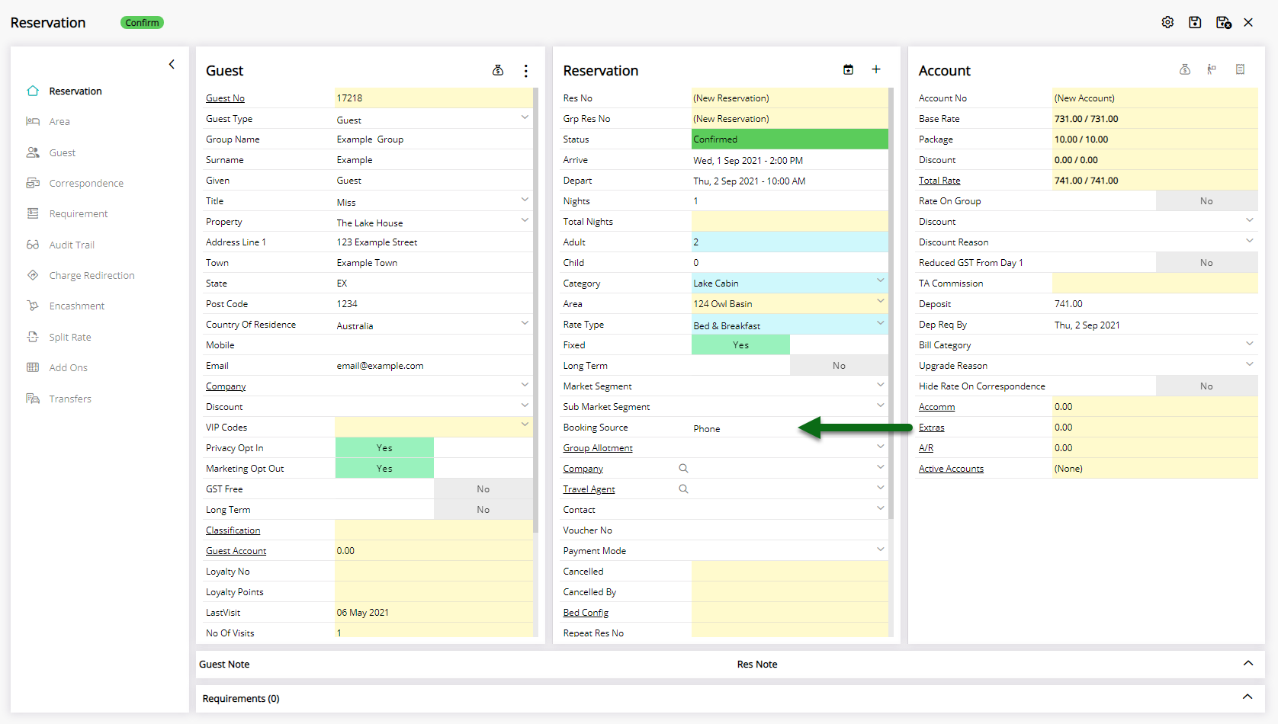Click the Account panel transfer icon
Viewport: 1278px width, 724px height.
[x=1212, y=69]
